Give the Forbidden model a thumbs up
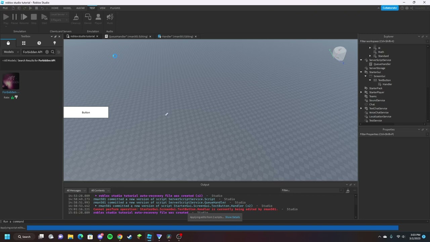The image size is (430, 242). [12, 97]
